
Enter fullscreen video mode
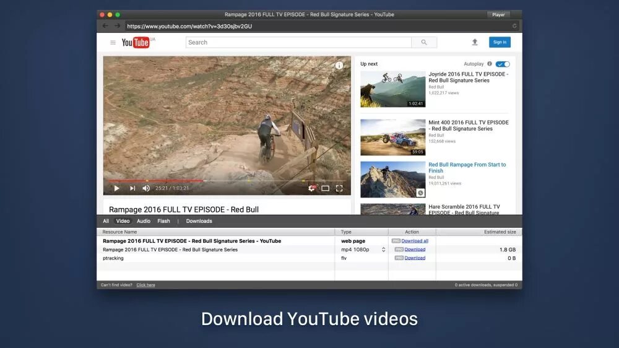click(x=339, y=188)
